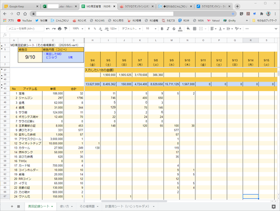Open the all sheets list
The width and height of the screenshot is (280, 211).
19,206
